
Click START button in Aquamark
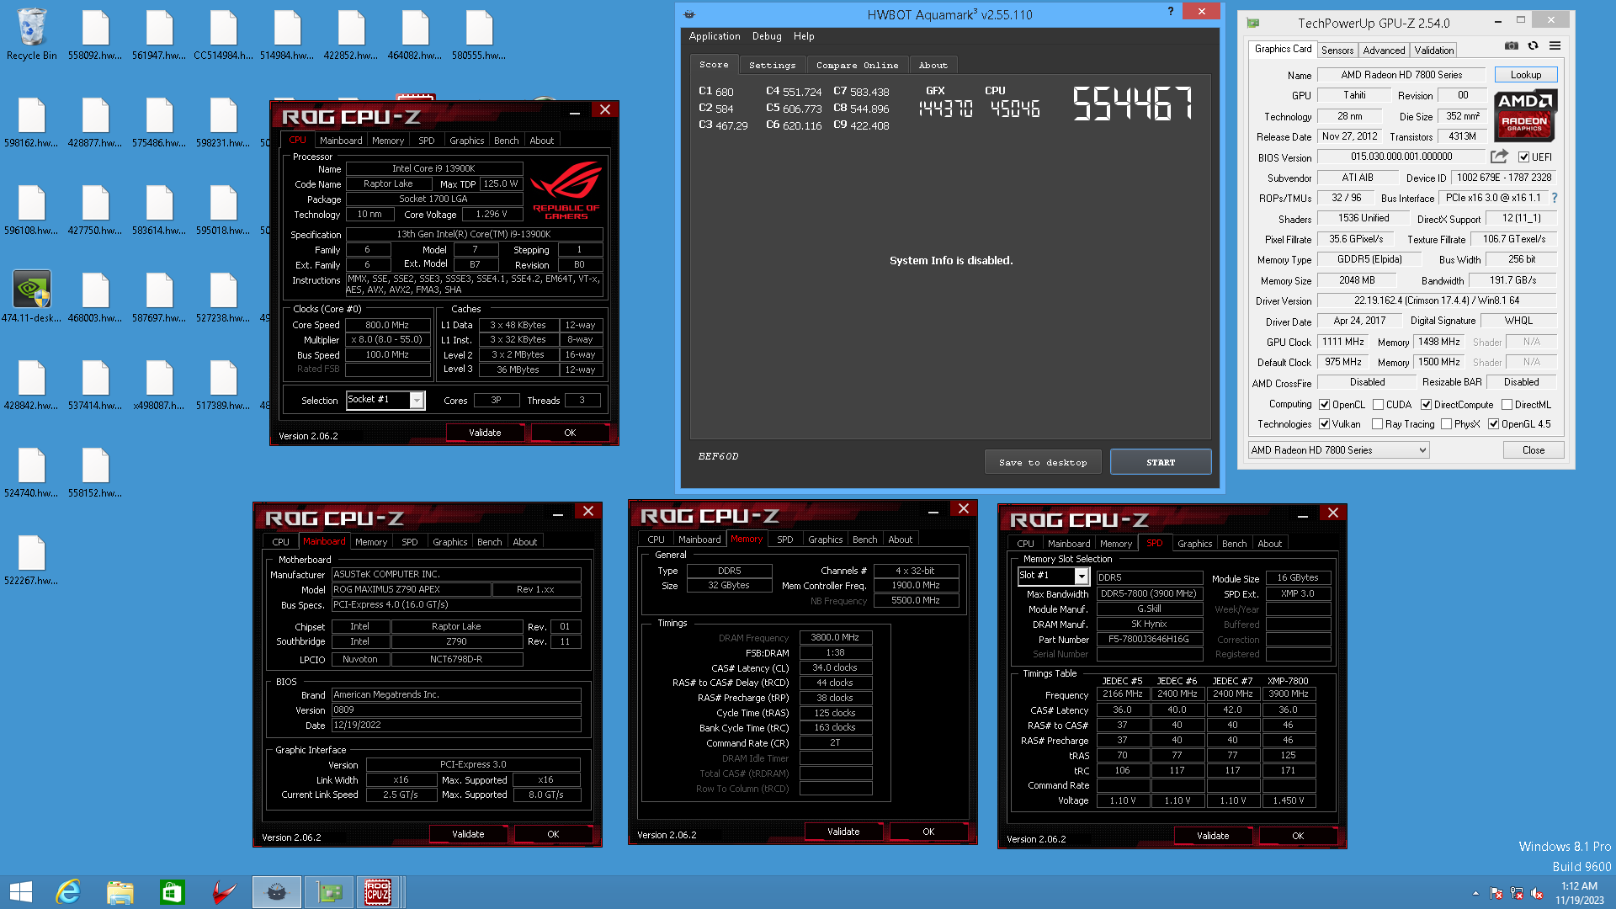click(x=1160, y=462)
